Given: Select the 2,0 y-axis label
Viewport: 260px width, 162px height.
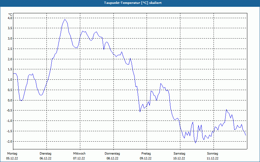Looking at the screenshot, I should click(x=10, y=59).
